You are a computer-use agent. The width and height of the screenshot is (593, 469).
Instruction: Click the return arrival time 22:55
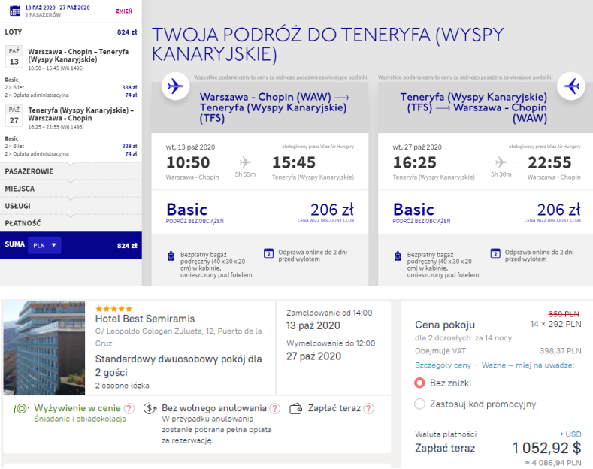point(549,162)
